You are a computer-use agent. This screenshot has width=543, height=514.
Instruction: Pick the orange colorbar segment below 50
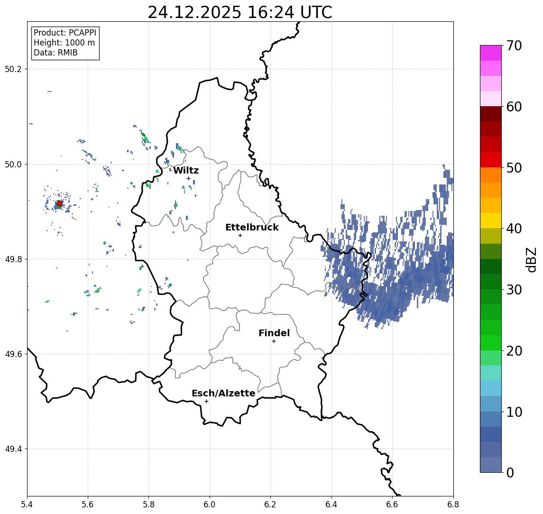491,175
